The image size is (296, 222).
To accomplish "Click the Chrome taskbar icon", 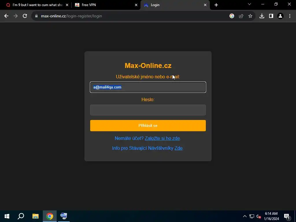I will [50, 216].
